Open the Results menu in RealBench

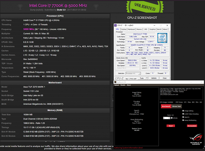123,85
